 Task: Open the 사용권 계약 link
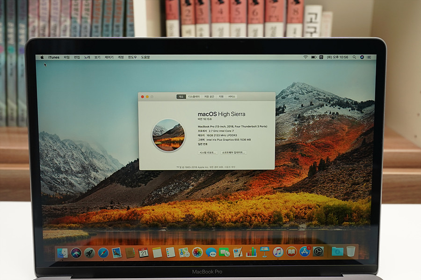(230, 167)
